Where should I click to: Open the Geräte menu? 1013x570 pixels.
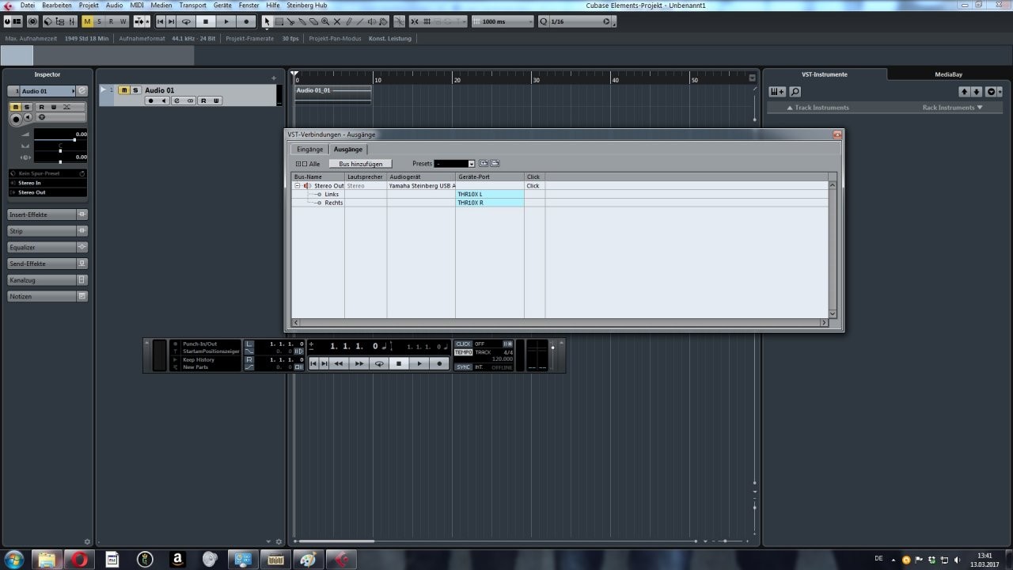pyautogui.click(x=222, y=5)
